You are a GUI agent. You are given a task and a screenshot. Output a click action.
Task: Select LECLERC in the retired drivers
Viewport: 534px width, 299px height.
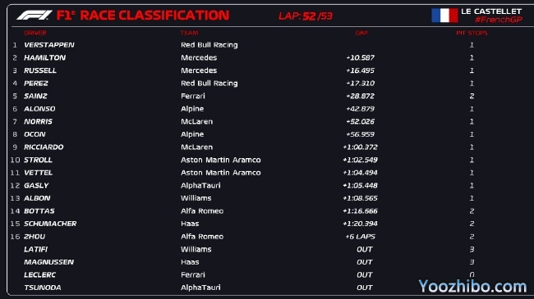click(39, 275)
